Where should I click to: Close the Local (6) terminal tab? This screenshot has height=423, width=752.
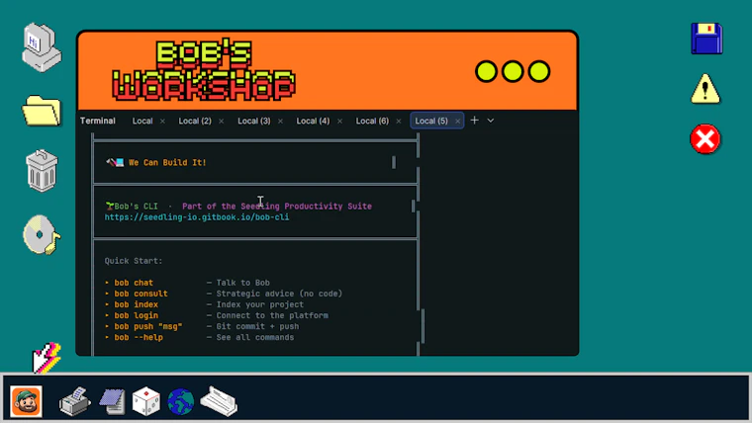pyautogui.click(x=399, y=122)
